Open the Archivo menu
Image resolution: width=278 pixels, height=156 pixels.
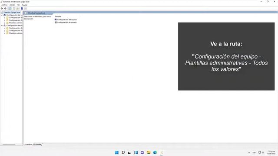4,5
